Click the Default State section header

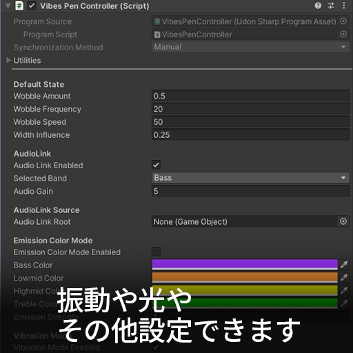(39, 84)
